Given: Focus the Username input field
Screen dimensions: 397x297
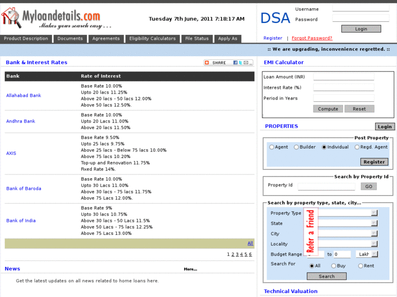Looking at the screenshot, I should [361, 8].
